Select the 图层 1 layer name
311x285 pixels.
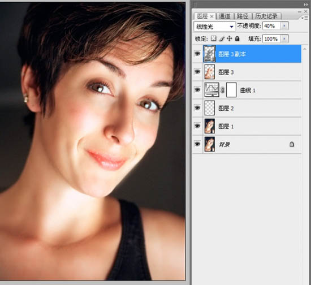tap(226, 126)
